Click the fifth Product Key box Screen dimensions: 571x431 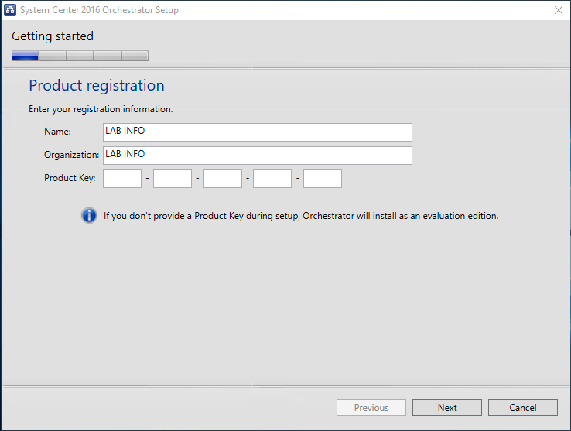coord(323,179)
